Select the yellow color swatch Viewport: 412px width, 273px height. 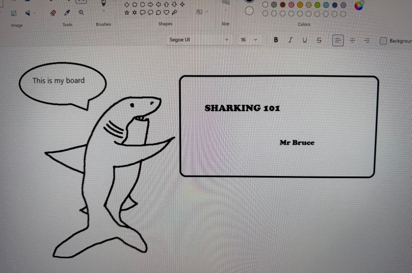click(x=300, y=5)
